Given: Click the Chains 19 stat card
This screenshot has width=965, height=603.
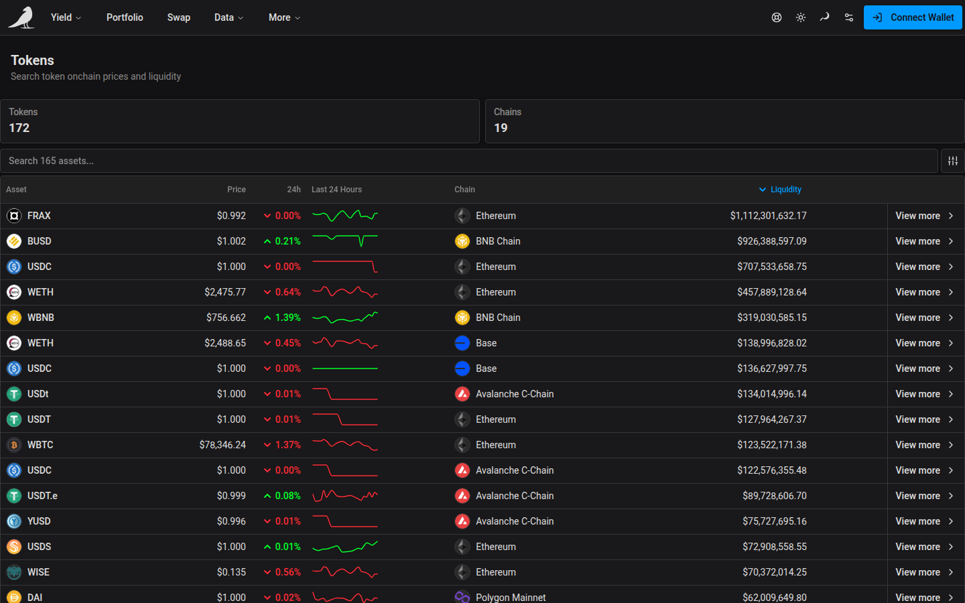Looking at the screenshot, I should tap(724, 121).
